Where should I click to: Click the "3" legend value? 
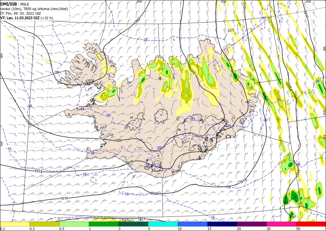119,229
